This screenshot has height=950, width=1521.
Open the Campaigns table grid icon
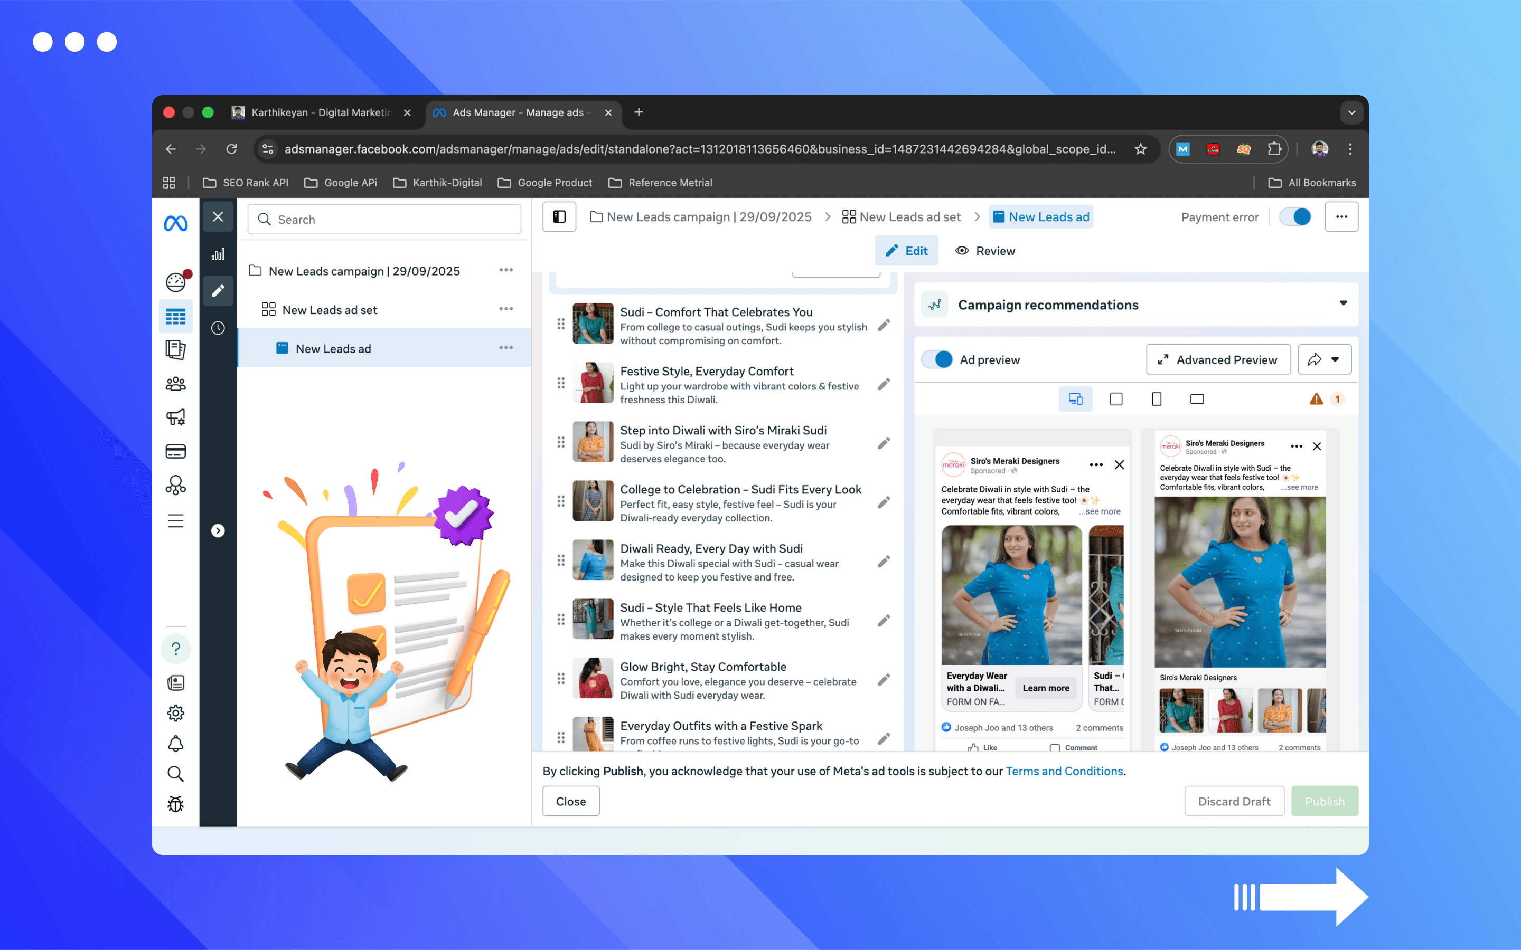click(175, 316)
